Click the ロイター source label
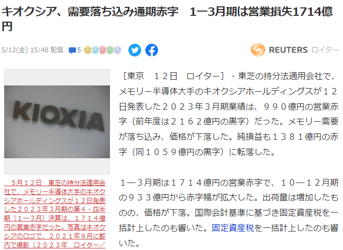 point(325,50)
